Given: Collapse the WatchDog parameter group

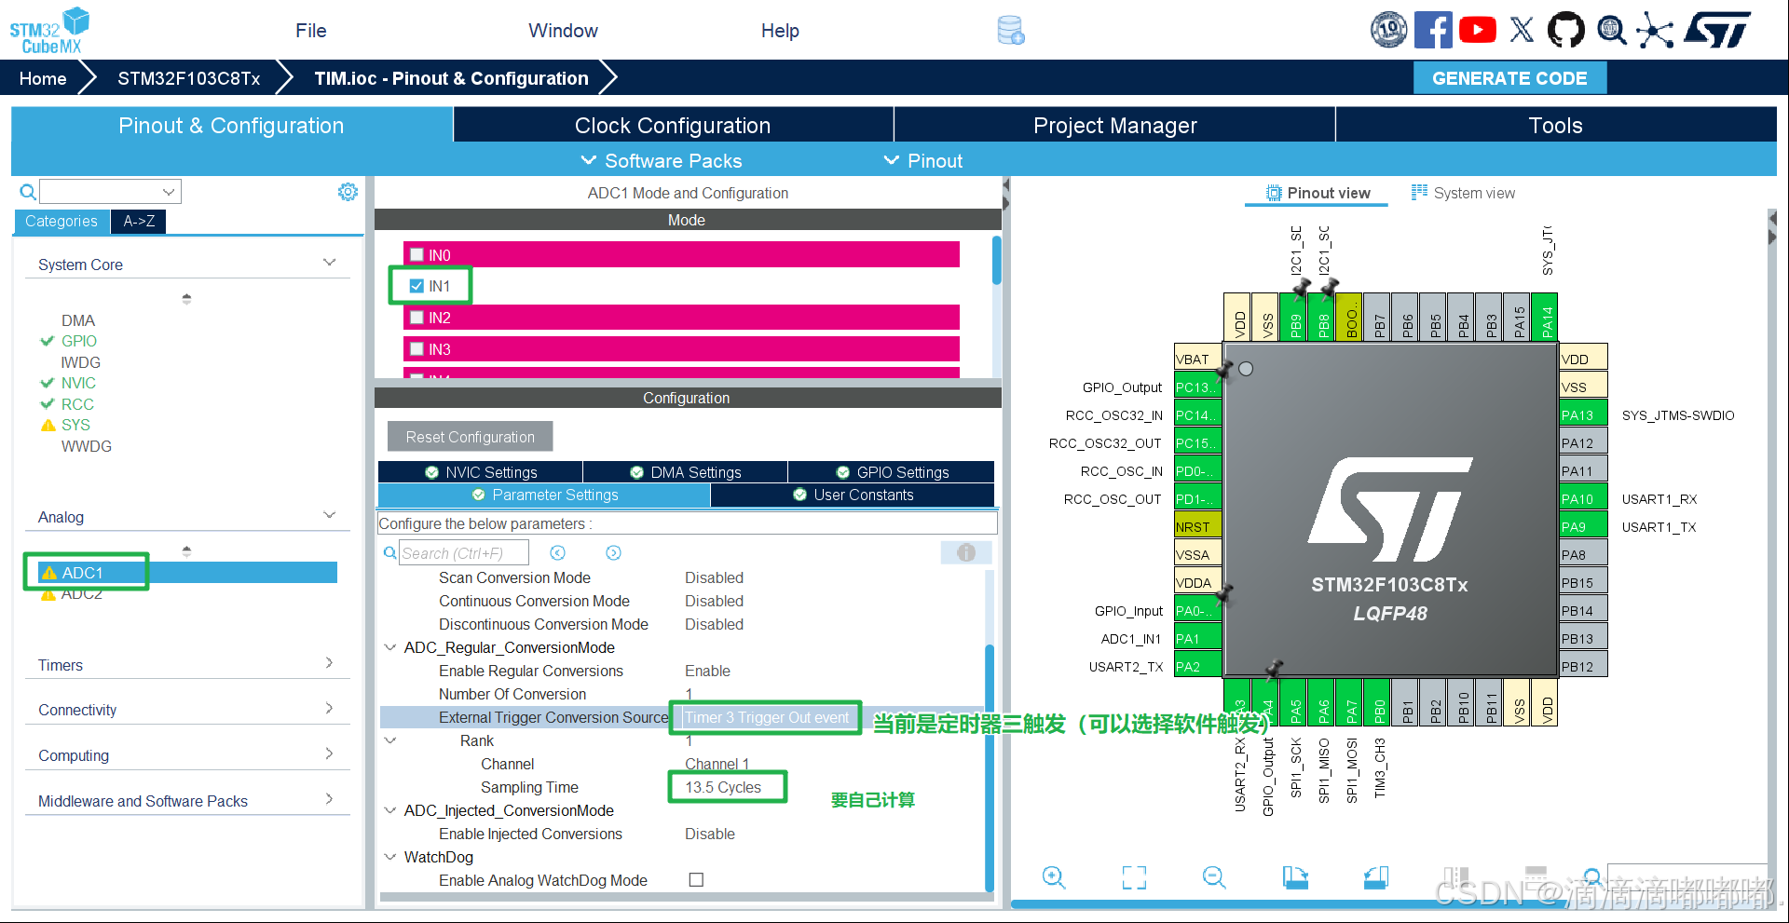Looking at the screenshot, I should [390, 857].
